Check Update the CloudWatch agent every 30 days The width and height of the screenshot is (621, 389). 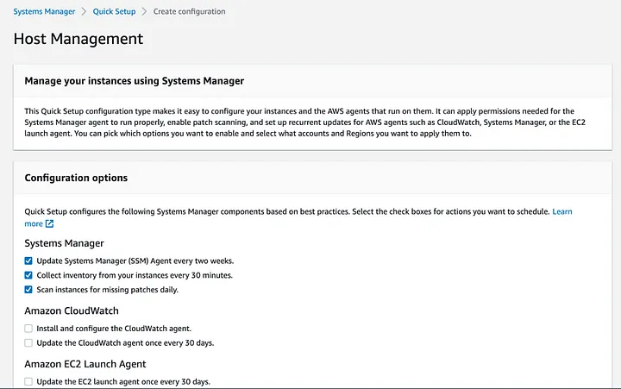tap(28, 342)
